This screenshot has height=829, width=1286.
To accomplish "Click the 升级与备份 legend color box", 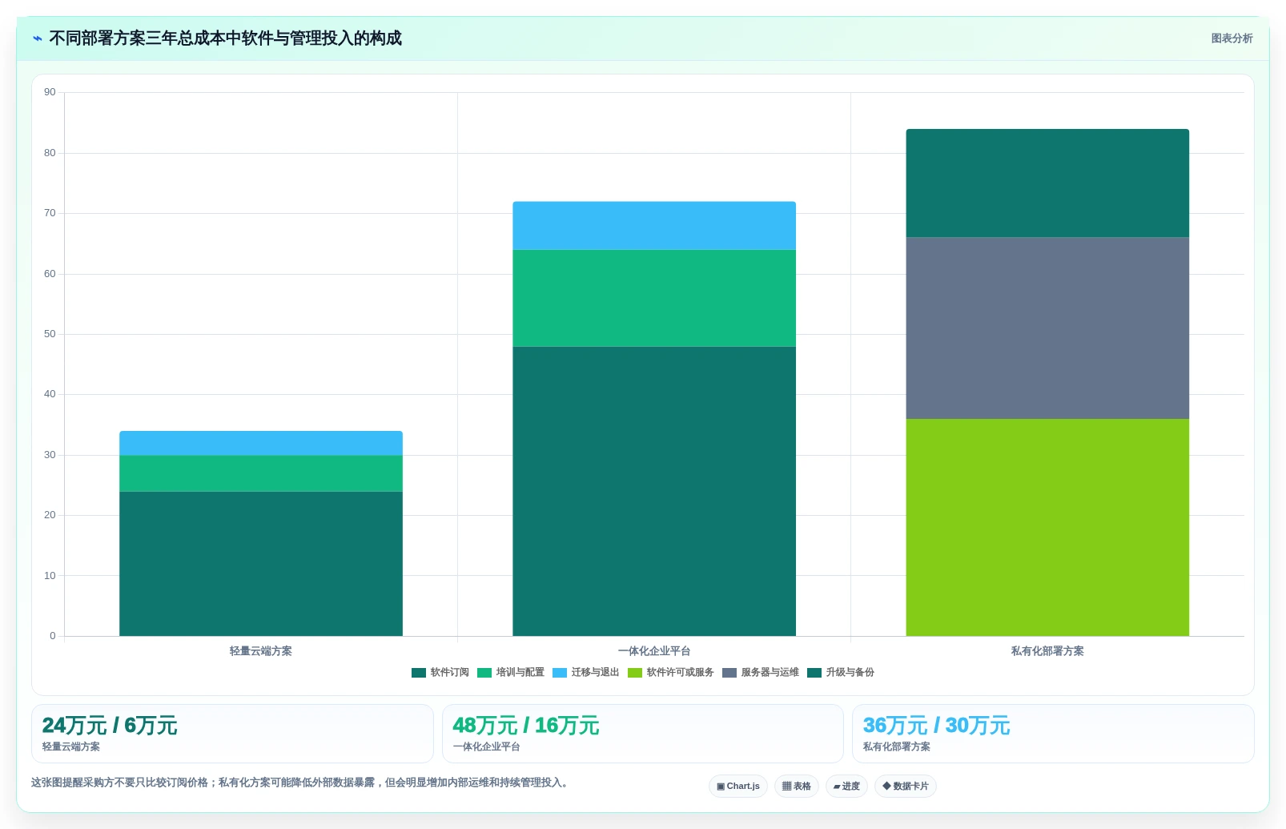I will click(814, 673).
